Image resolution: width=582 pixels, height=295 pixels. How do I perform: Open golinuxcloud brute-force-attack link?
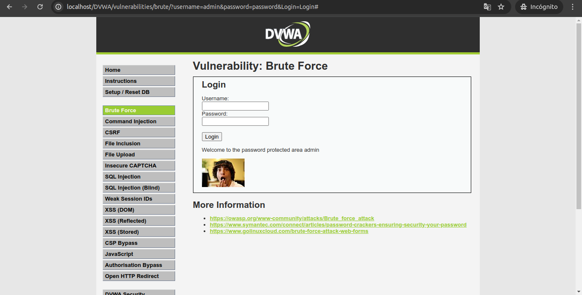tap(289, 231)
